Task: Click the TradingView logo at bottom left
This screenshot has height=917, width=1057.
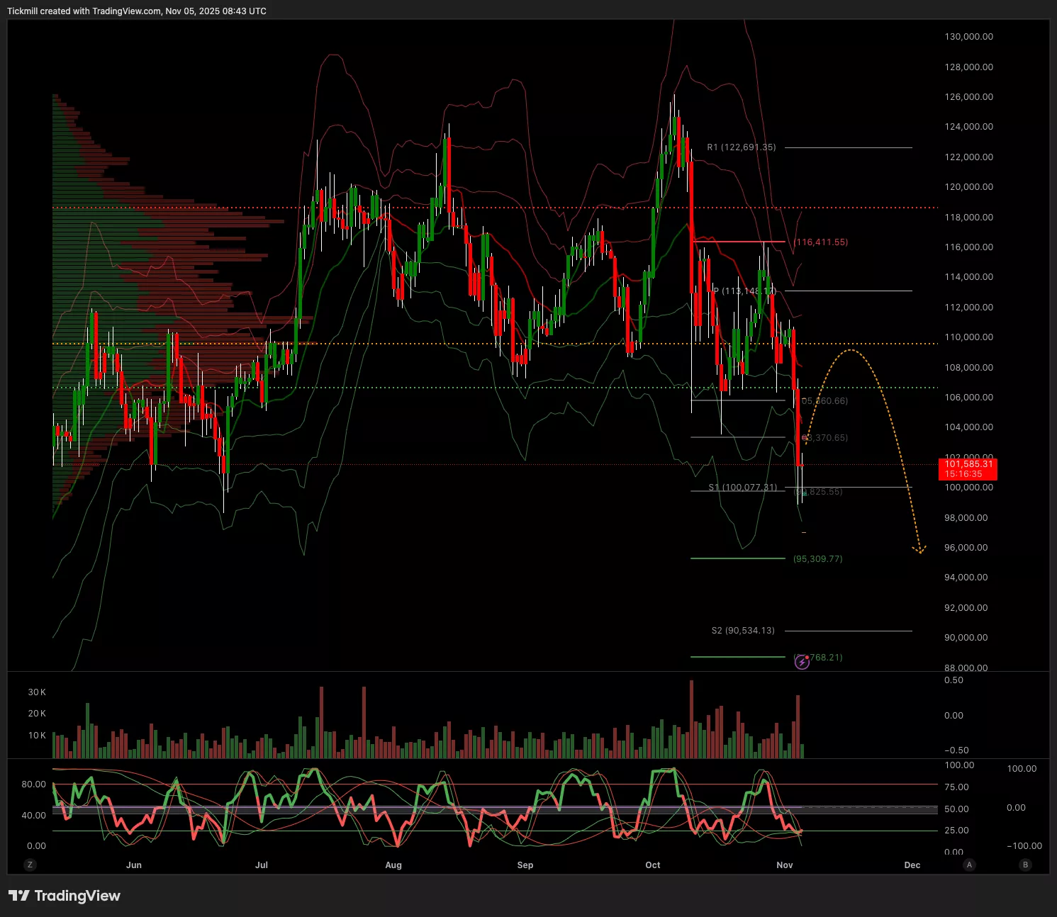Action: [65, 896]
